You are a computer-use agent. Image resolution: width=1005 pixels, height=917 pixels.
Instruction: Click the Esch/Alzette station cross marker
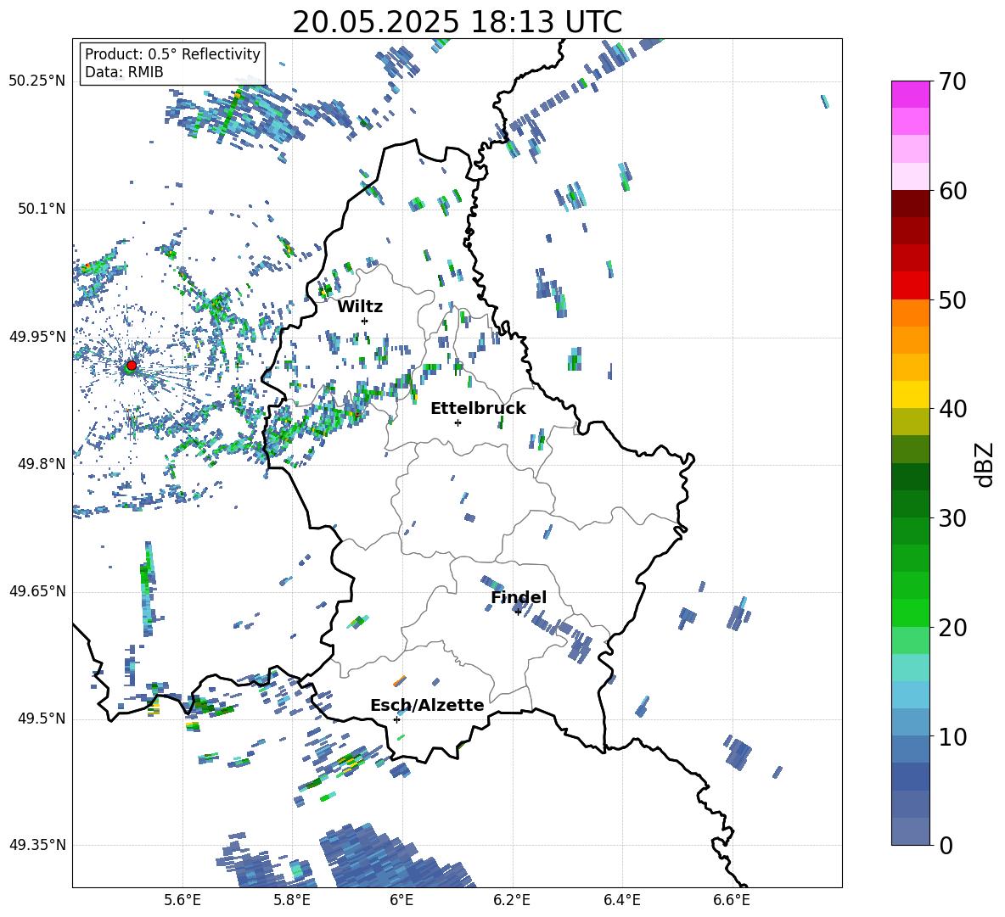click(396, 719)
